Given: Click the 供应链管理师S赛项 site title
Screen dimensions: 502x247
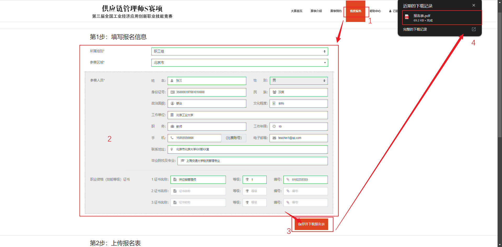Looking at the screenshot, I should (x=132, y=9).
